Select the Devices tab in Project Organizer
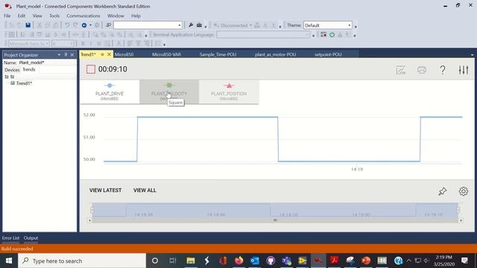477x268 pixels. (12, 70)
